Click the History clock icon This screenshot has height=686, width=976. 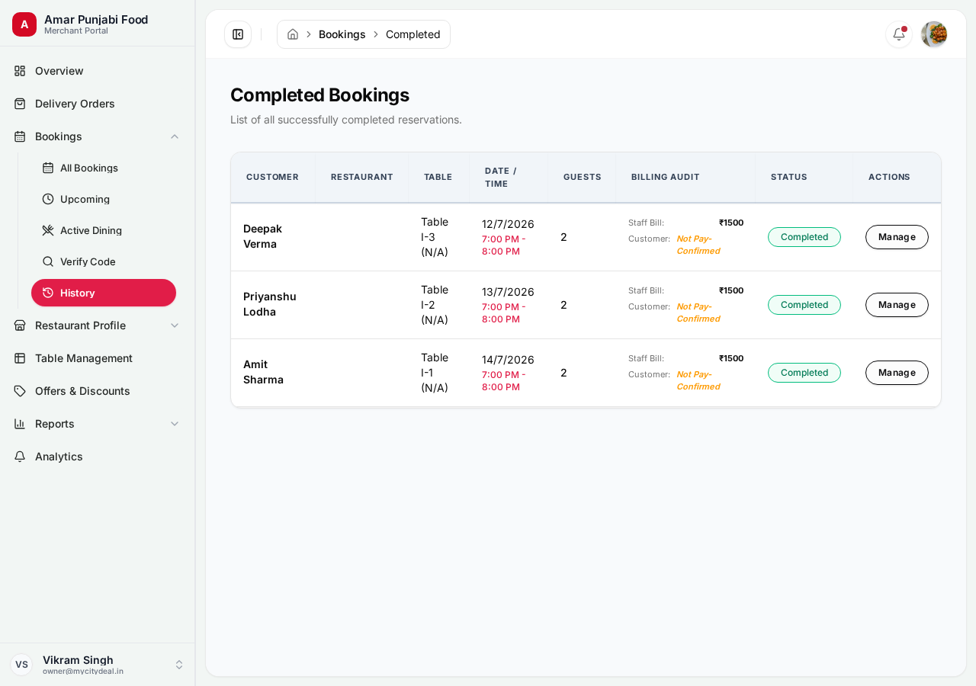[48, 293]
